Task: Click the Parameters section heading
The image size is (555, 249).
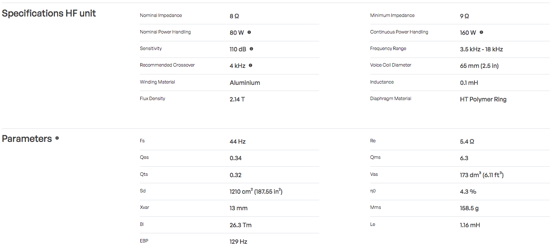Action: pos(27,139)
